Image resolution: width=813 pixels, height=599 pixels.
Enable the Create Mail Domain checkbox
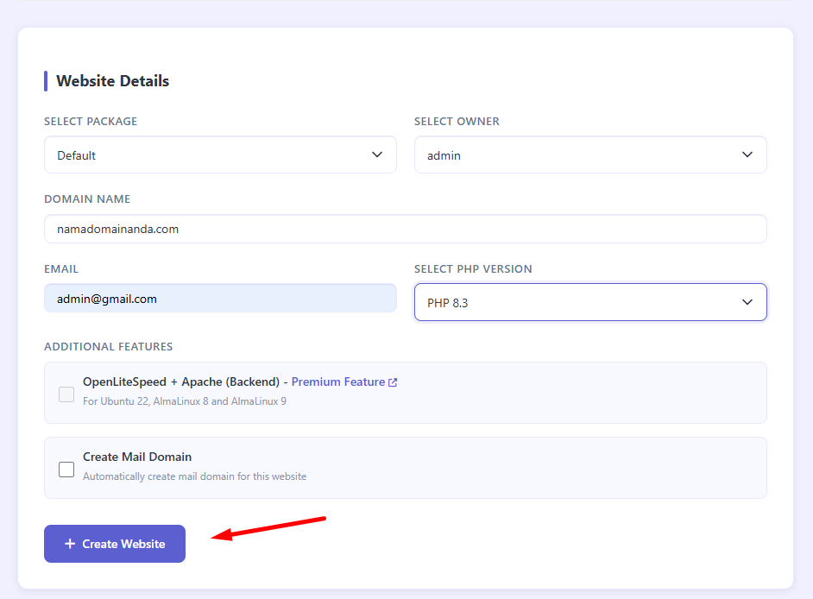(66, 470)
